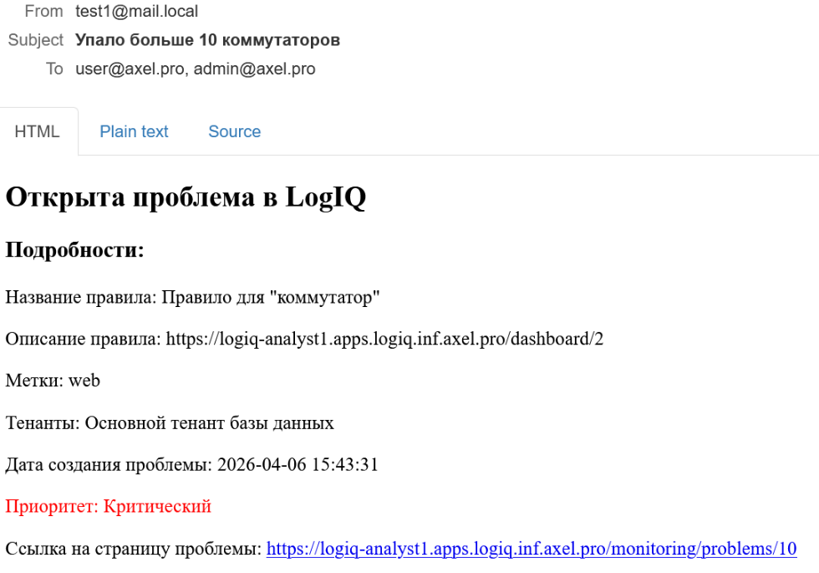The width and height of the screenshot is (819, 573).
Task: Click 'Тенанты: Основной тенант базы данных'
Action: point(170,422)
